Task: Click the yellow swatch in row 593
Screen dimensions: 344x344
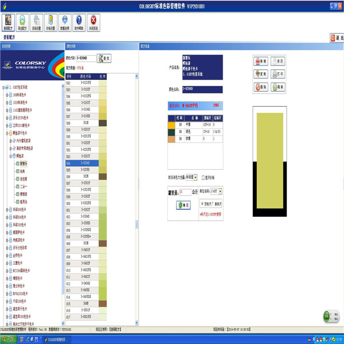Action: pyautogui.click(x=103, y=156)
